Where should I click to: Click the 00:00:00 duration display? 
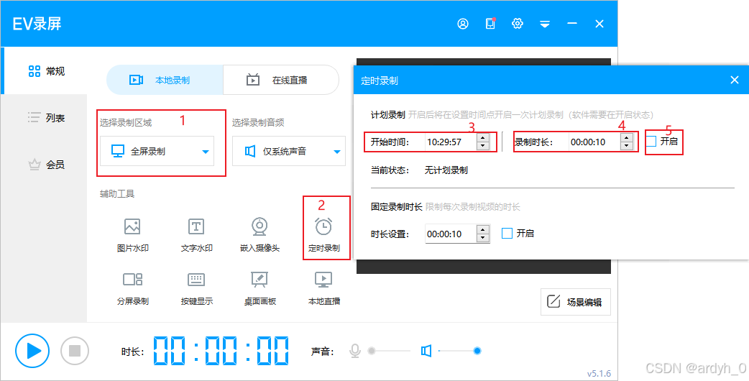coord(221,351)
